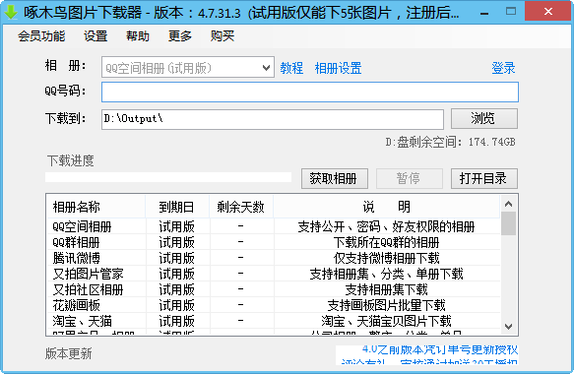Click the green download arrow app icon
Image resolution: width=574 pixels, height=374 pixels.
click(x=11, y=12)
